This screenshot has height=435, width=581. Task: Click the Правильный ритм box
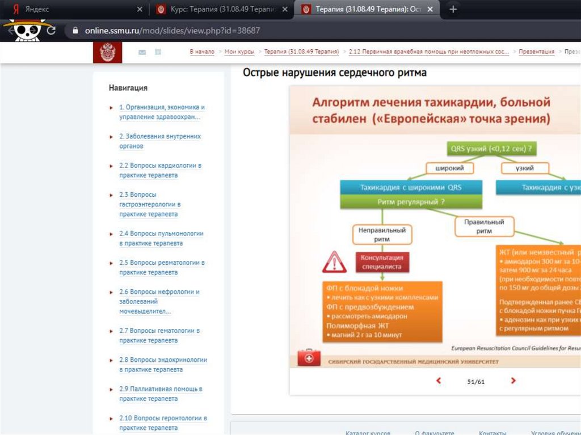pyautogui.click(x=485, y=226)
